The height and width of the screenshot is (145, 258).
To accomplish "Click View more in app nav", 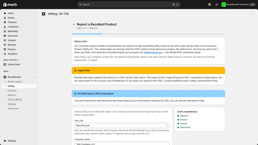I will point(13,109).
